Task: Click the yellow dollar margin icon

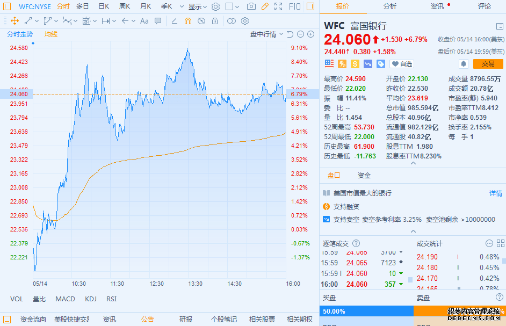Action: tap(355, 64)
